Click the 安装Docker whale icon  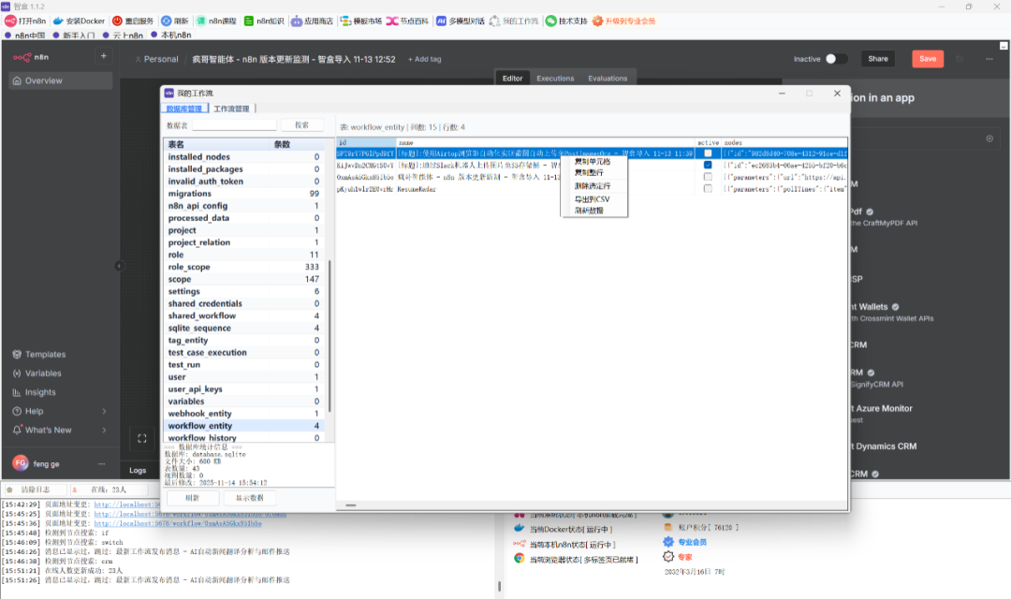coord(58,21)
